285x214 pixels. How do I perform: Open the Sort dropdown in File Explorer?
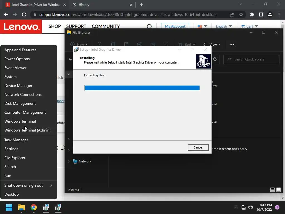(186, 44)
